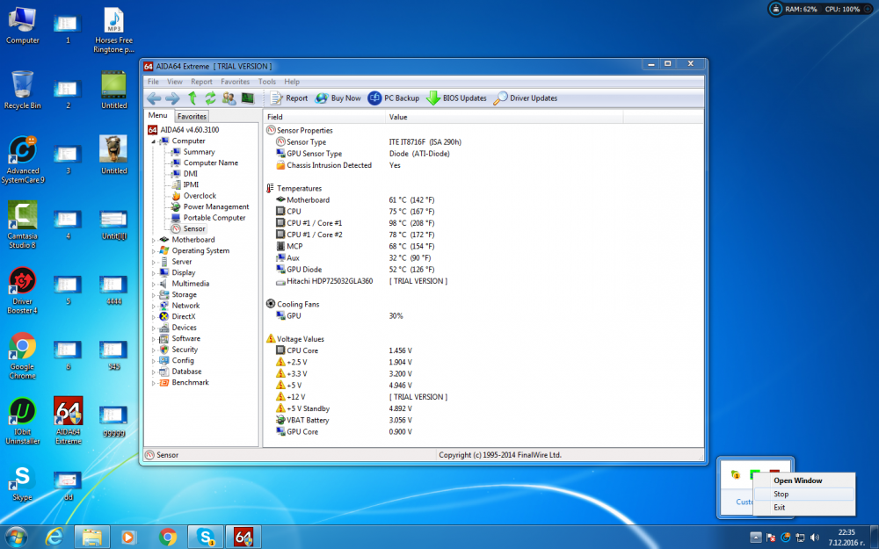Expand the Operating System tree node

click(153, 251)
